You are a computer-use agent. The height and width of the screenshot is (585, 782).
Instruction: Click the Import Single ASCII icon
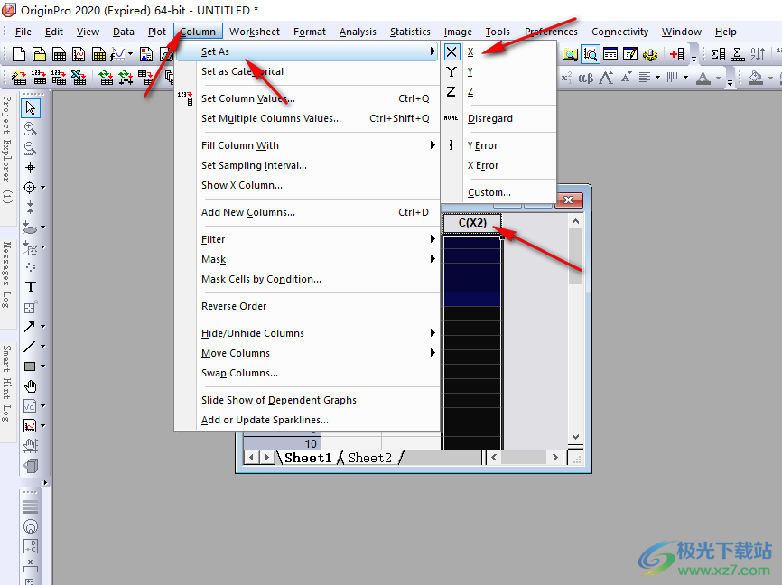click(x=39, y=78)
